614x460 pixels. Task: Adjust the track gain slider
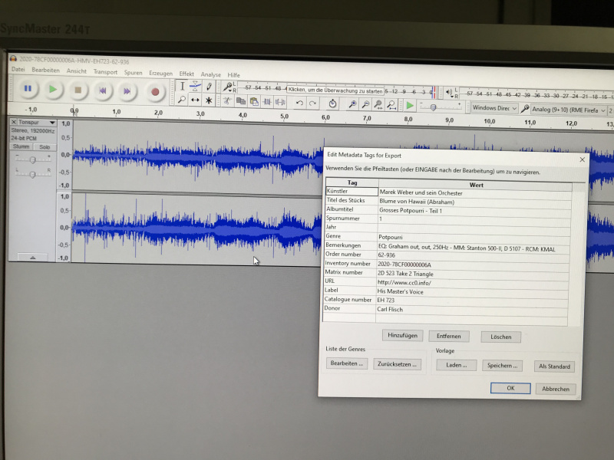32,160
